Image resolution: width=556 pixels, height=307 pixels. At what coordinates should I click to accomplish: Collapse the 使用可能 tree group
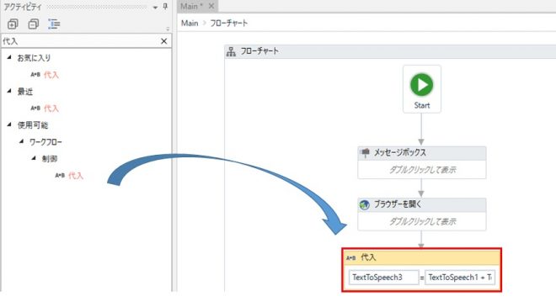[x=9, y=124]
